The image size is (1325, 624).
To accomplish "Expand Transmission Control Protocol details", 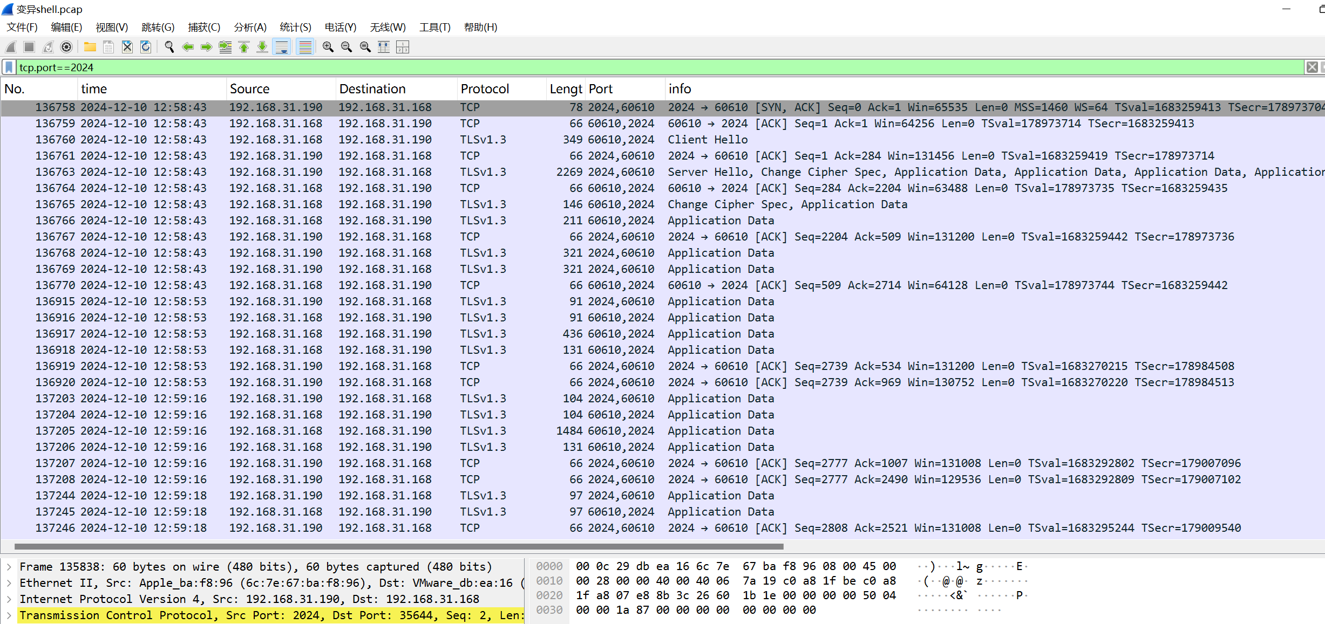I will 9,615.
